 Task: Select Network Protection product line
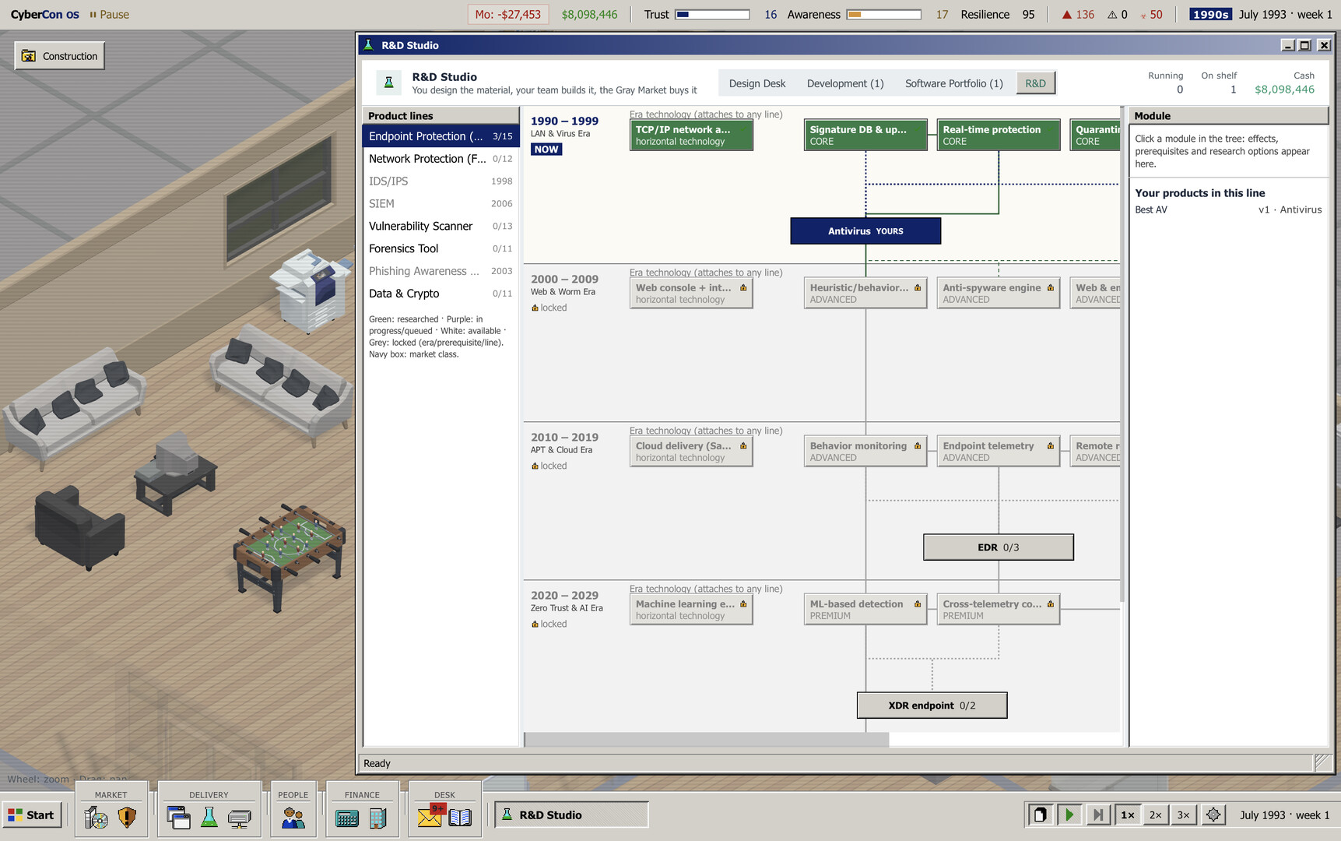(x=441, y=159)
